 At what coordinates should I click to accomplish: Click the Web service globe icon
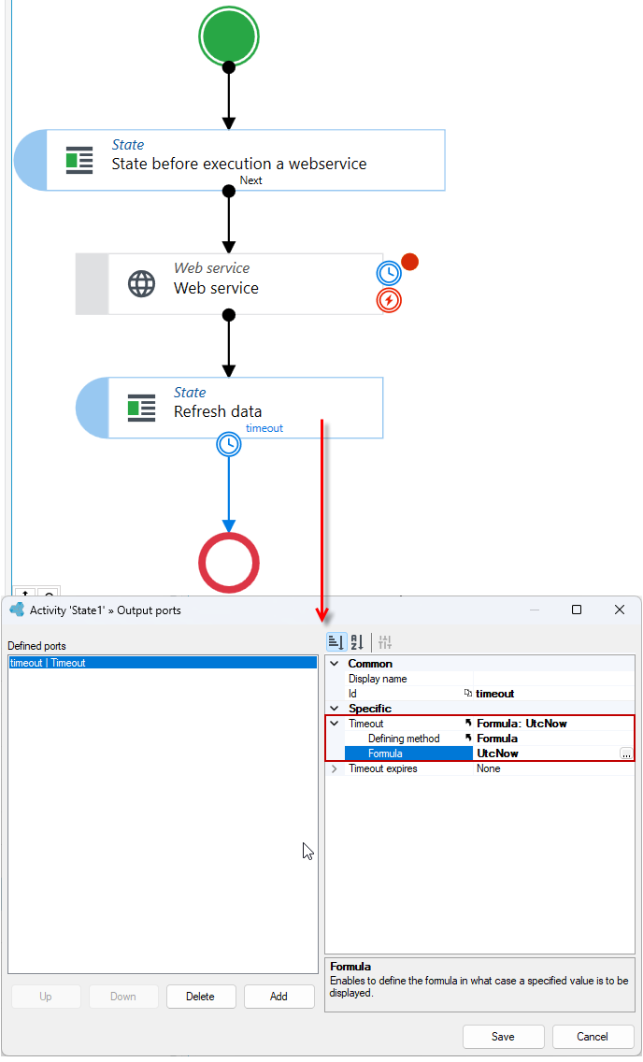(x=141, y=284)
